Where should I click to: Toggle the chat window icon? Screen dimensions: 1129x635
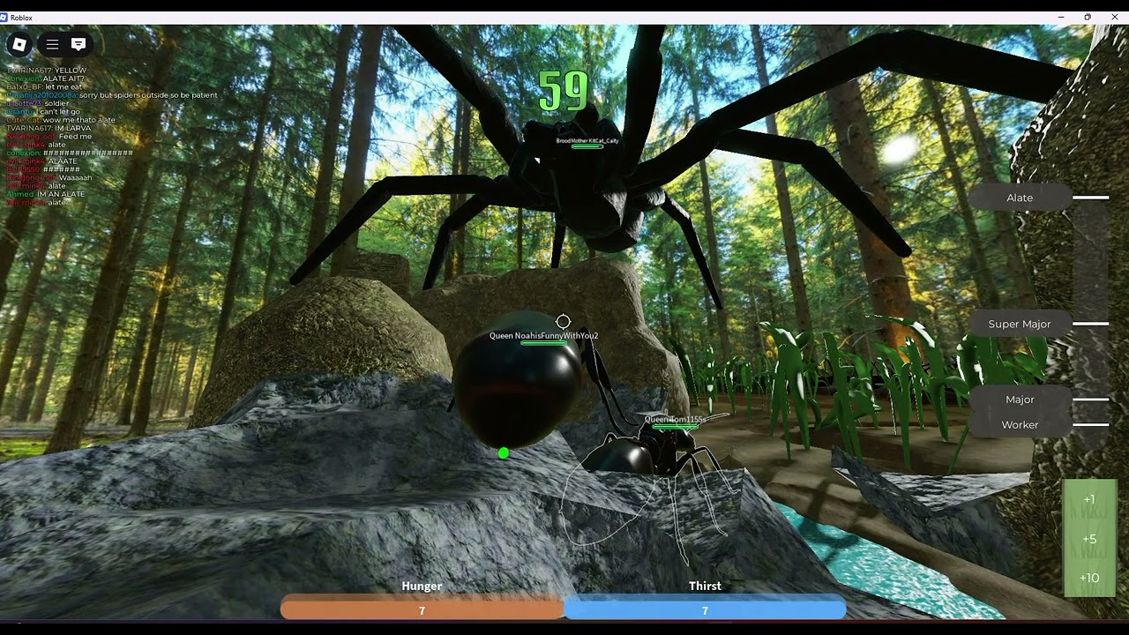[79, 44]
